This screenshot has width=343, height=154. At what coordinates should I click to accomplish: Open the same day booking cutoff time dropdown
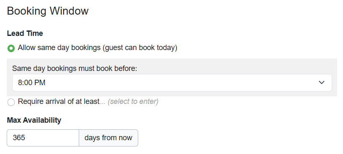point(172,83)
